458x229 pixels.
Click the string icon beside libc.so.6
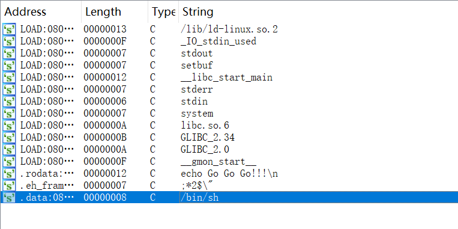[9, 125]
